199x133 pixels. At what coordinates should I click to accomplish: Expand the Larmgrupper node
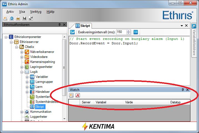pyautogui.click(x=27, y=82)
